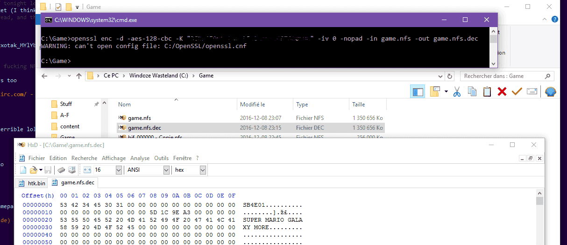Toggle the Explorer preview pane icon

(x=418, y=91)
